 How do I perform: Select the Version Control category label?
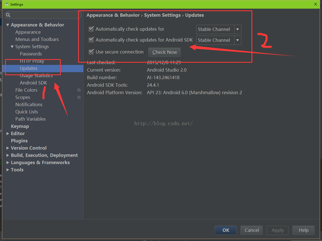click(28, 148)
